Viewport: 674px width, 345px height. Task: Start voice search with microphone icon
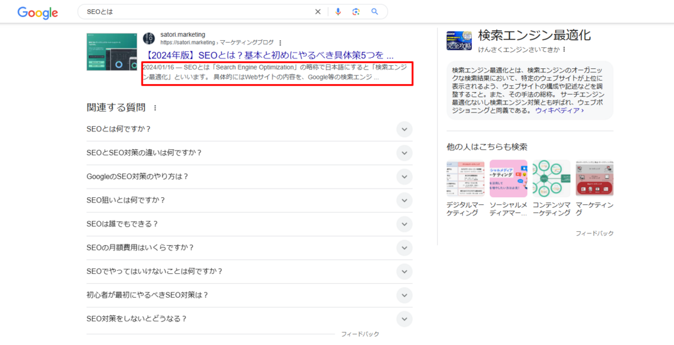[338, 12]
